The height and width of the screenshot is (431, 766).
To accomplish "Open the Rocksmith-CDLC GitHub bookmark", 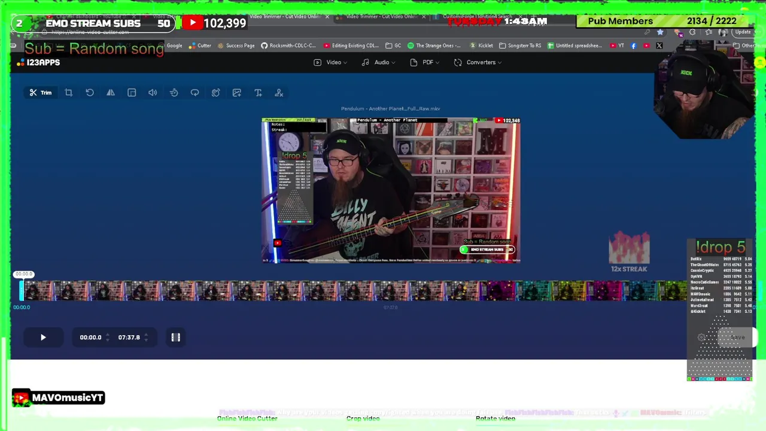I will click(288, 45).
